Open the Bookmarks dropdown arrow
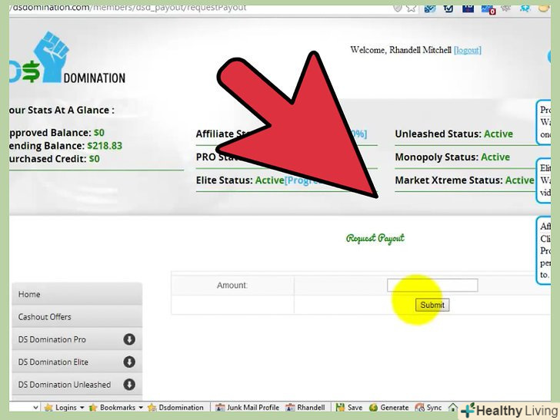The image size is (560, 420). (141, 408)
